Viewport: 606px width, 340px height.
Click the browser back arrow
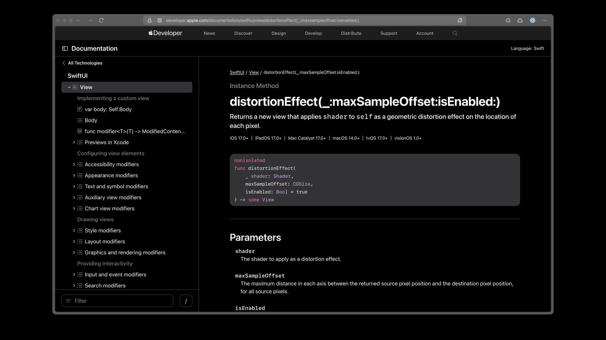(x=79, y=20)
